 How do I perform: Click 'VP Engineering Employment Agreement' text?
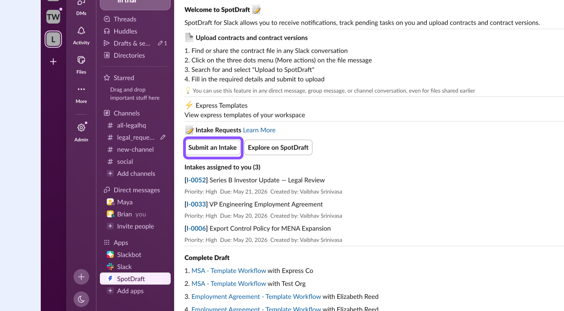[x=266, y=204]
